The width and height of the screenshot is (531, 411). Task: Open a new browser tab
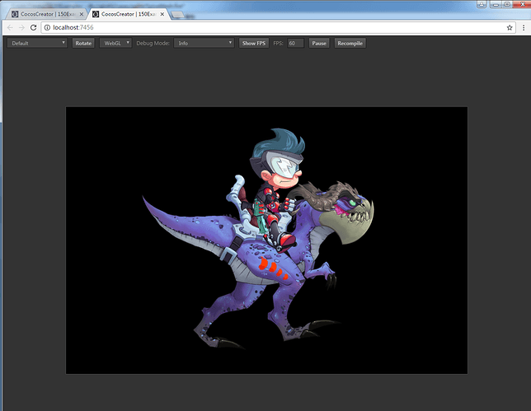(x=178, y=15)
